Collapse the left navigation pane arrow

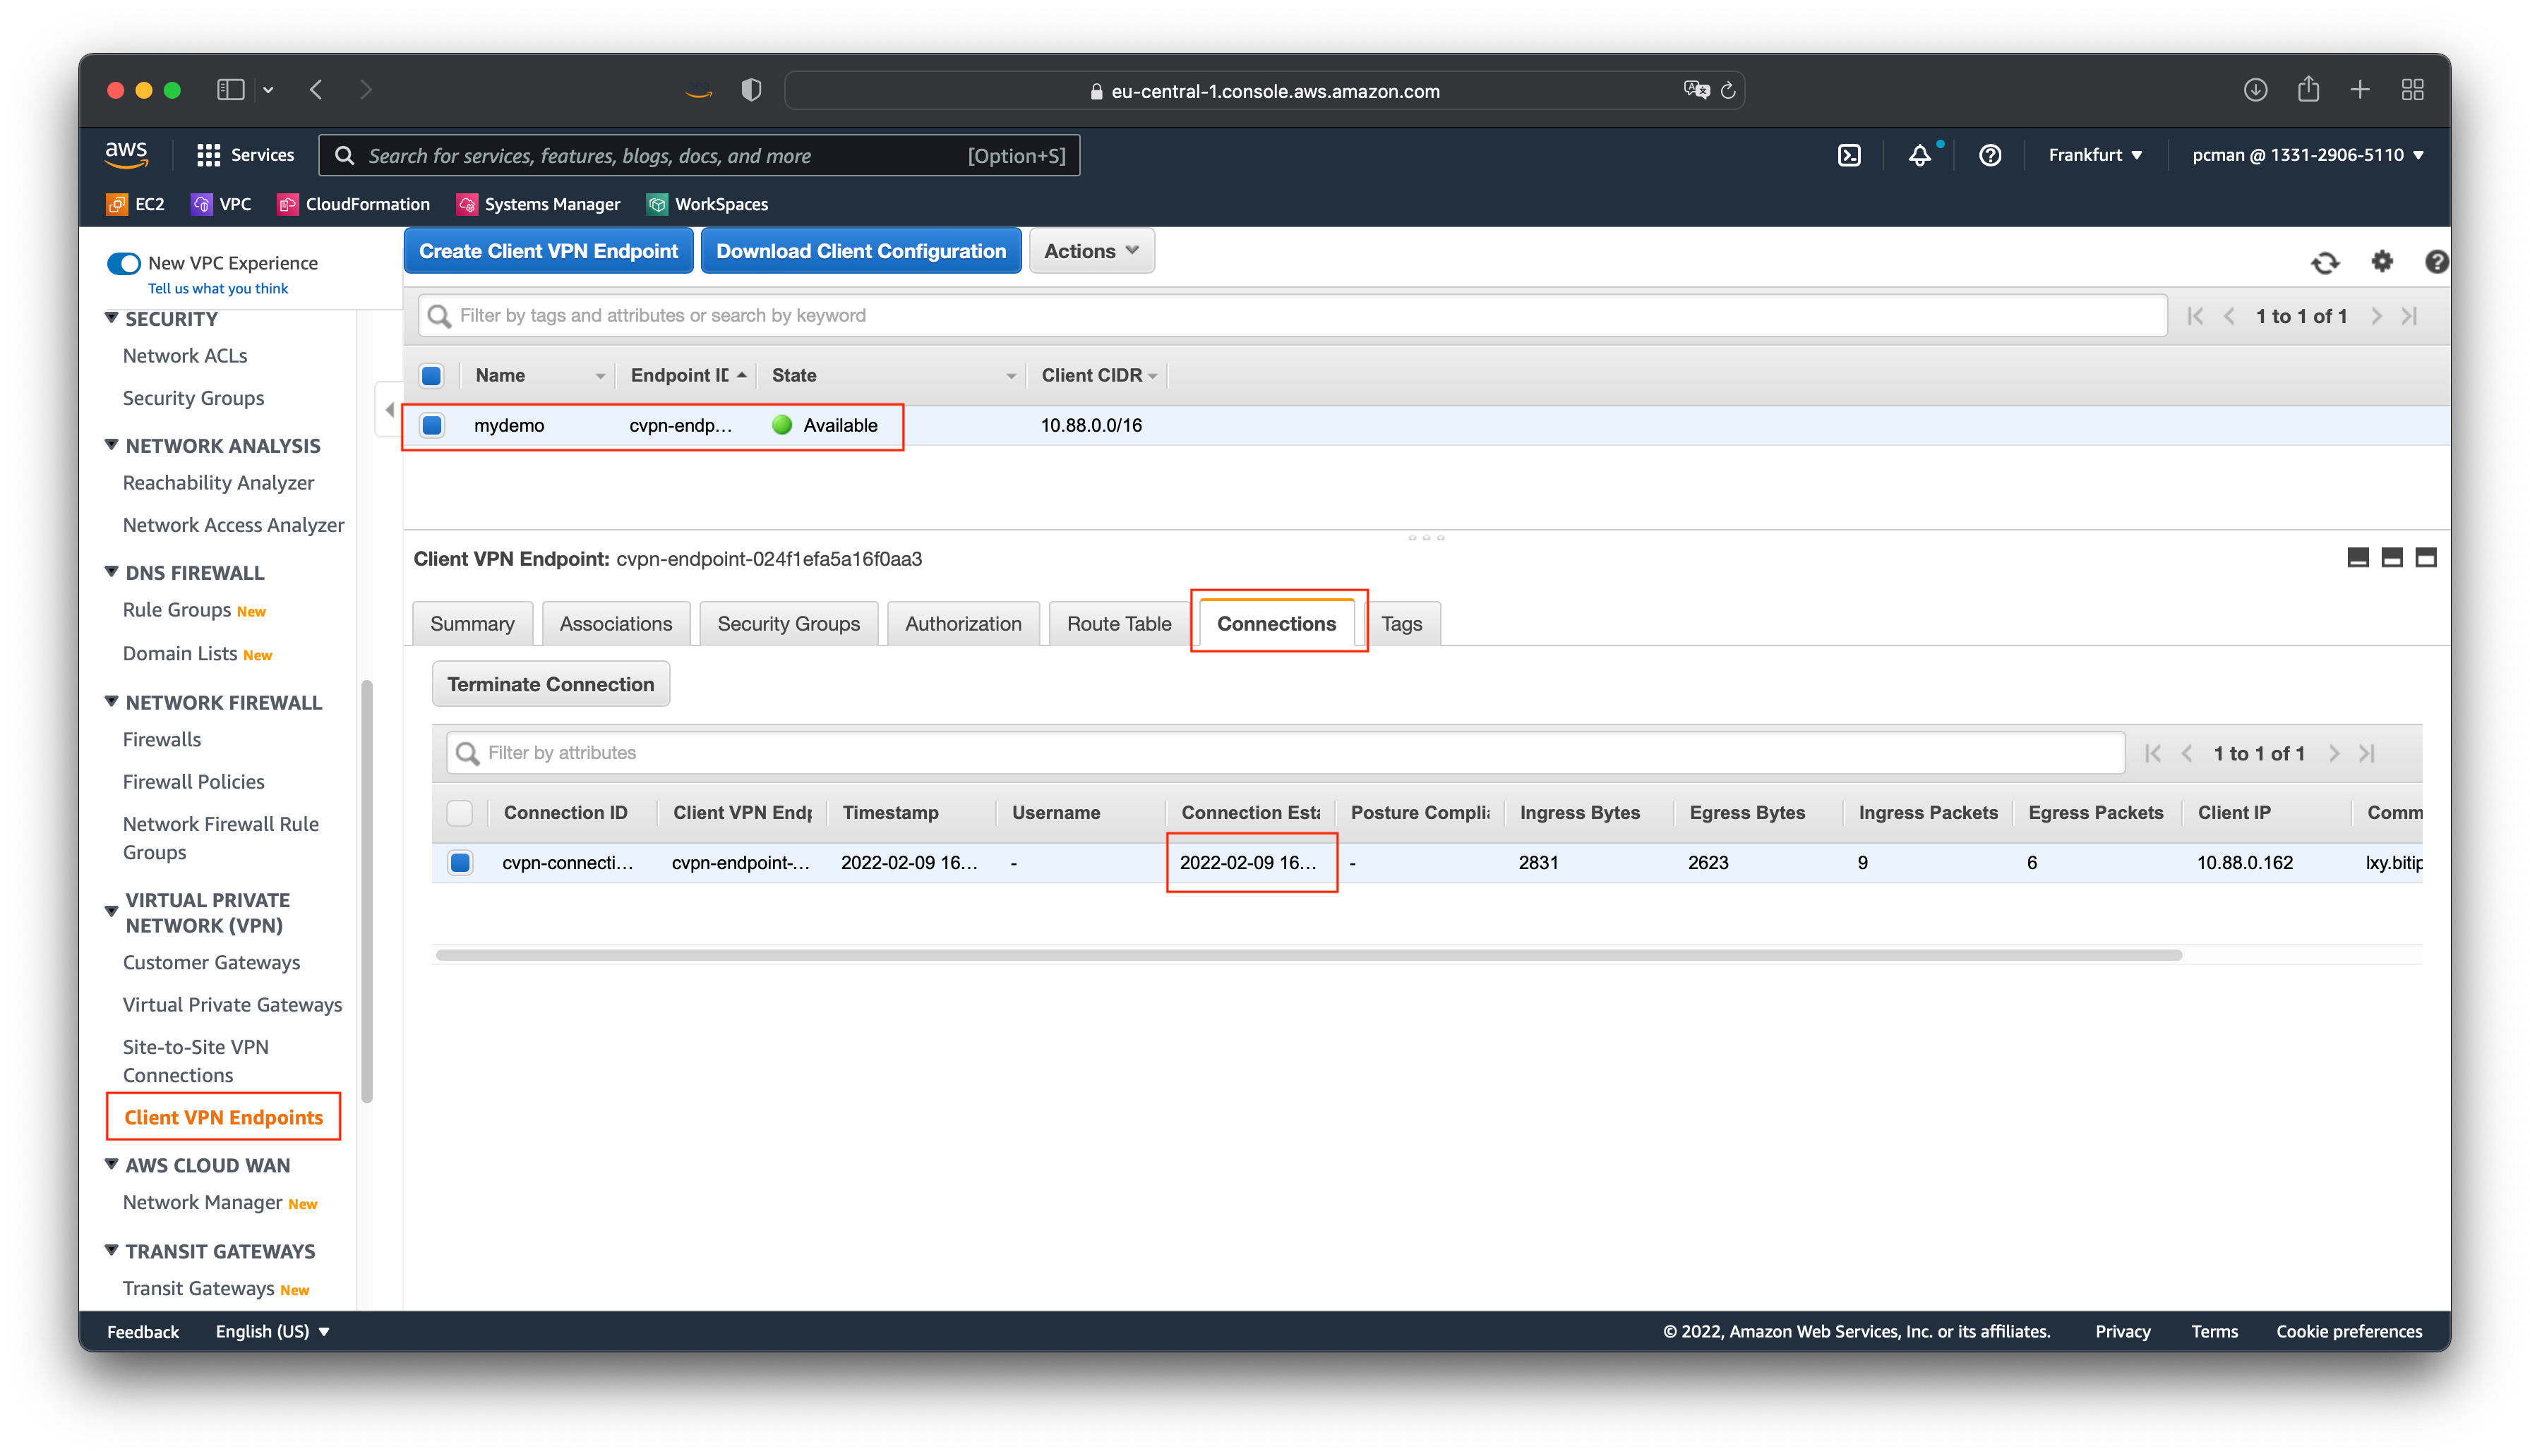click(x=389, y=409)
